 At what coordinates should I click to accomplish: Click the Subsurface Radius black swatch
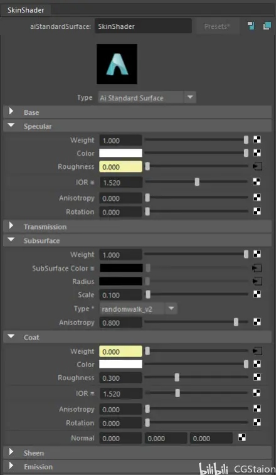(x=121, y=281)
